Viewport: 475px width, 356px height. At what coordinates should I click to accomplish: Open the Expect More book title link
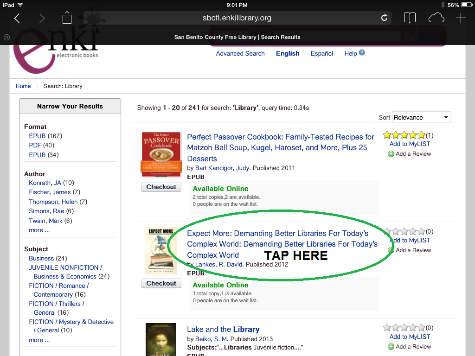point(282,244)
